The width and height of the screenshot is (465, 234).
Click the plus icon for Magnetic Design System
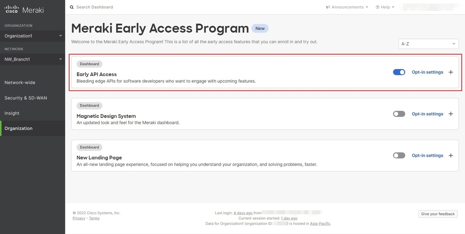(451, 114)
